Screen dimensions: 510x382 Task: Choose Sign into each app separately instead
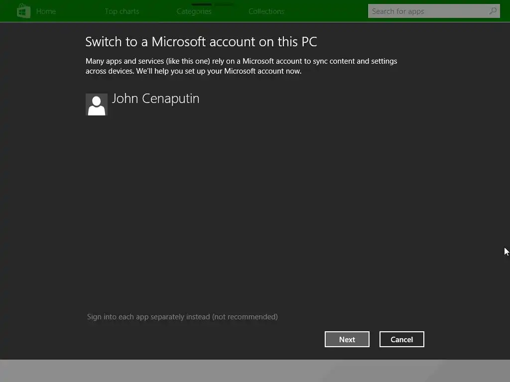(x=182, y=317)
